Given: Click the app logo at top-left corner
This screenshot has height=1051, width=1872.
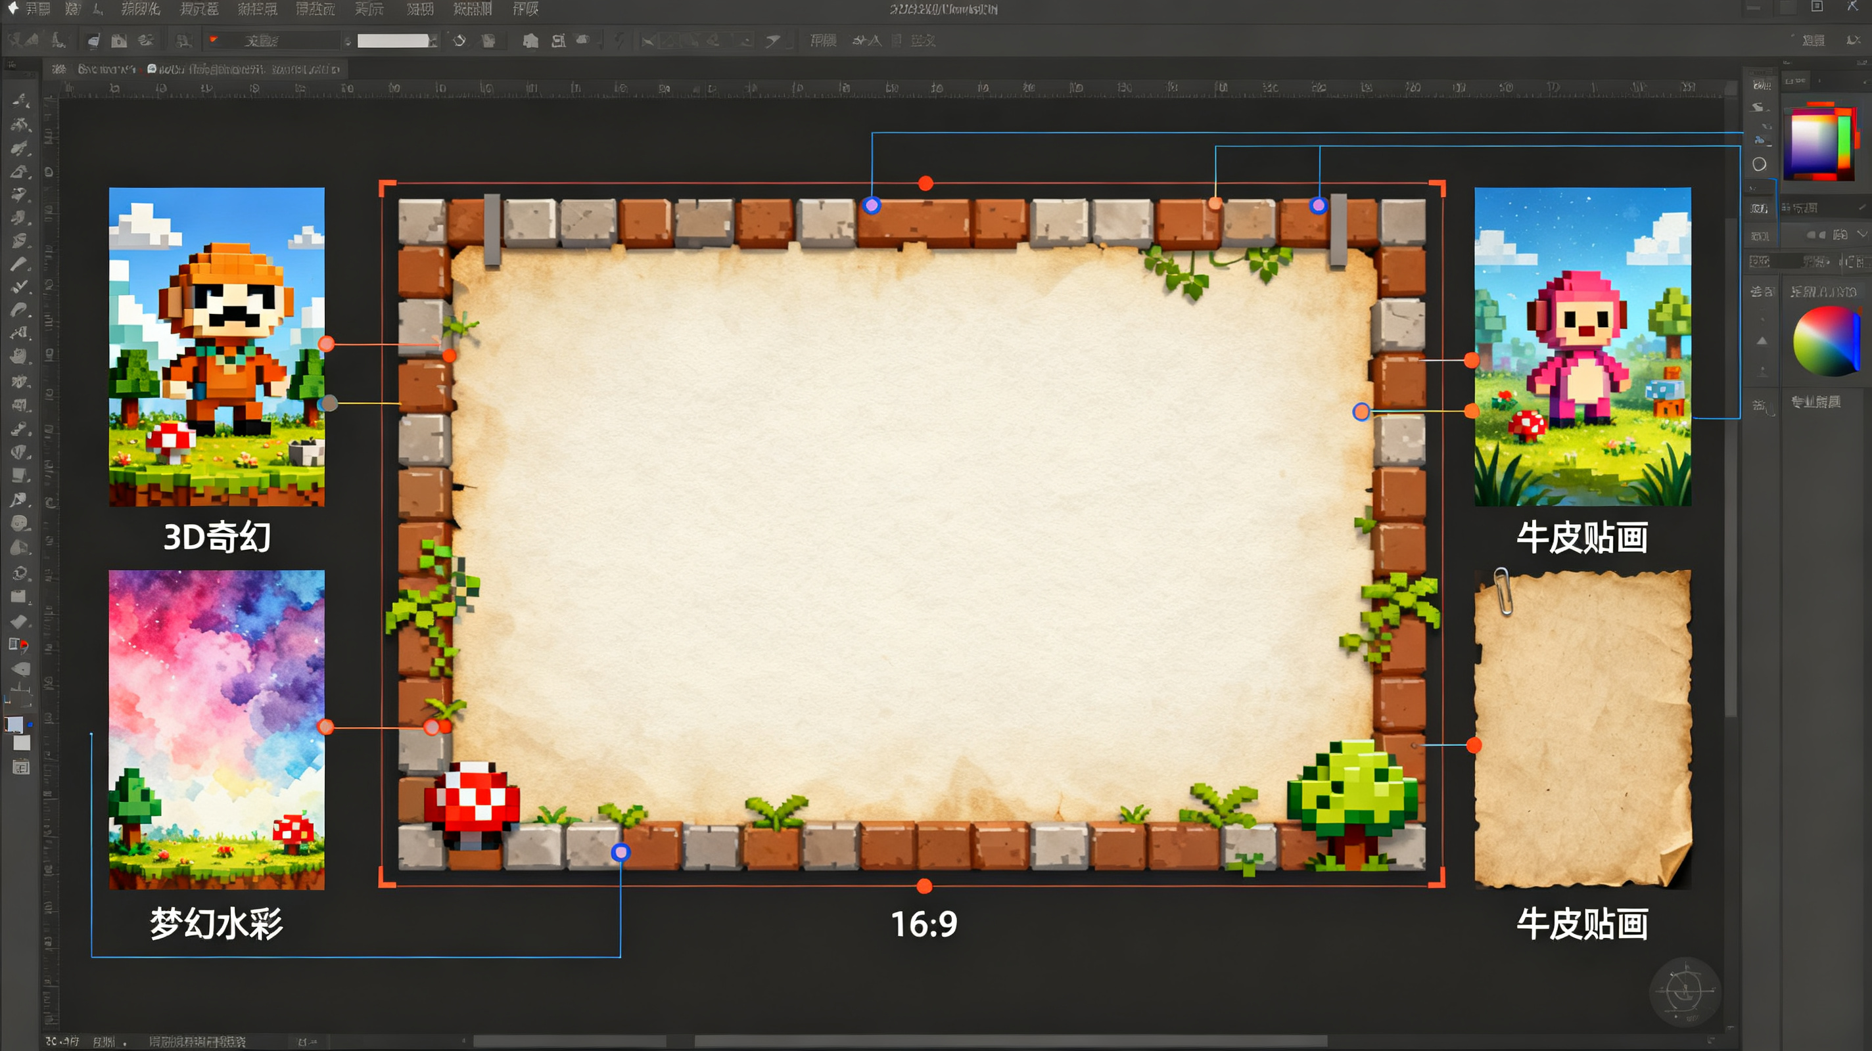Looking at the screenshot, I should coord(12,8).
